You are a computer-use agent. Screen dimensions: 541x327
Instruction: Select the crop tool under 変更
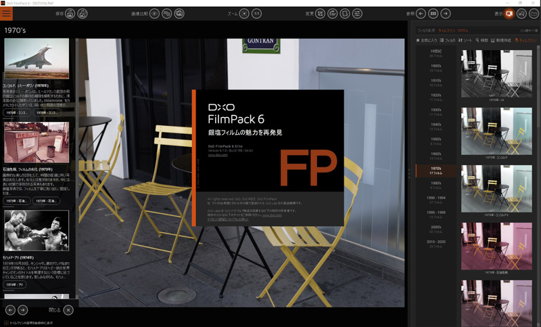(320, 14)
